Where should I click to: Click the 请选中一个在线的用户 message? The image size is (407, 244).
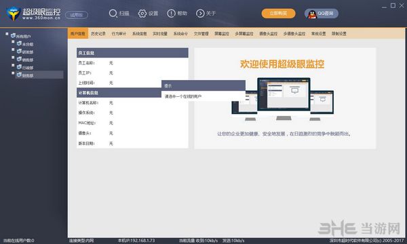coord(183,96)
